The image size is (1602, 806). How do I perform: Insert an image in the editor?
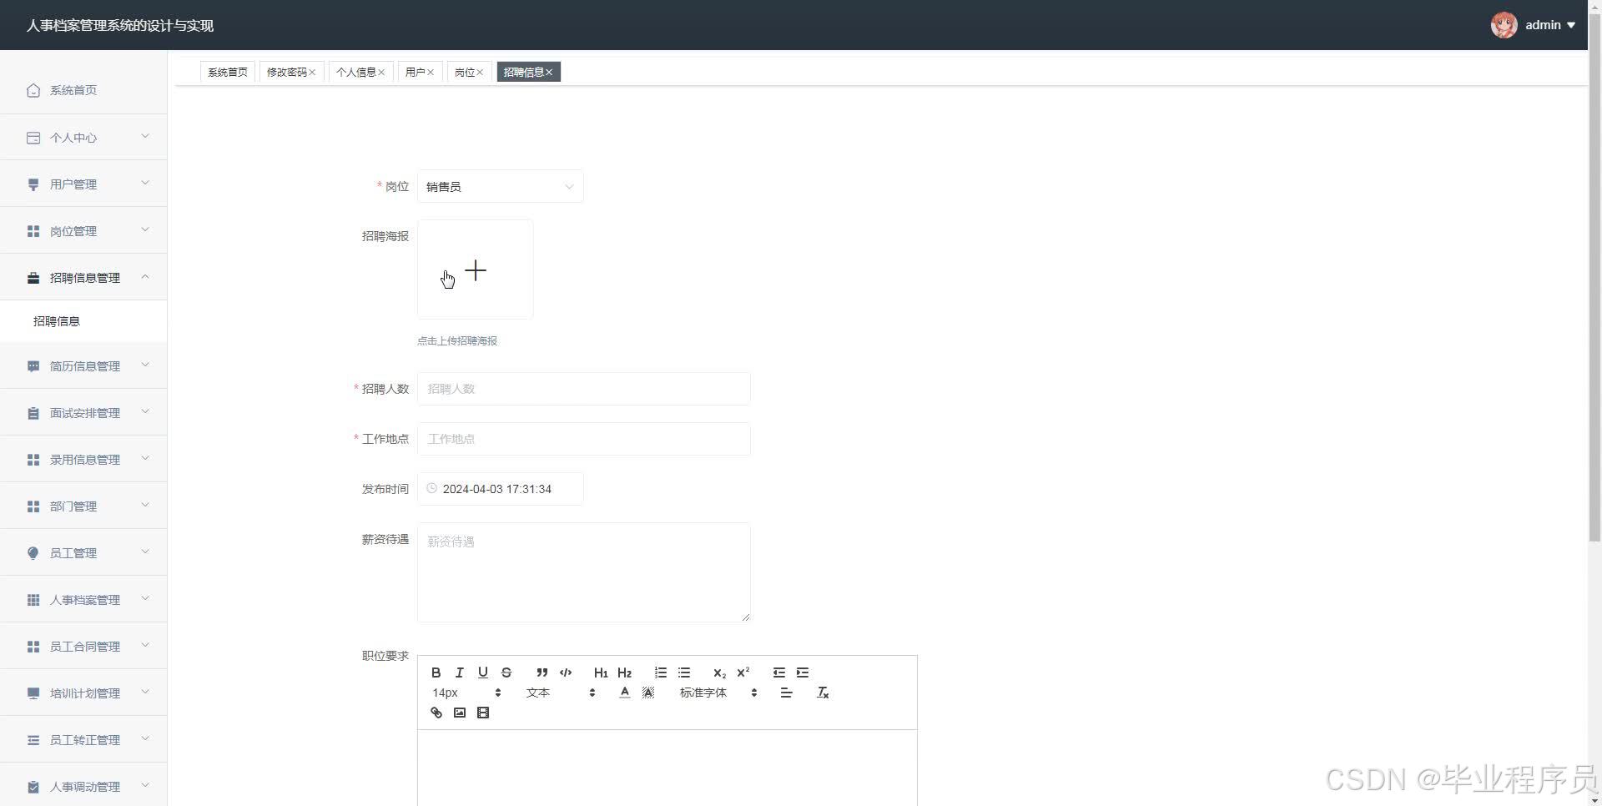pos(459,713)
